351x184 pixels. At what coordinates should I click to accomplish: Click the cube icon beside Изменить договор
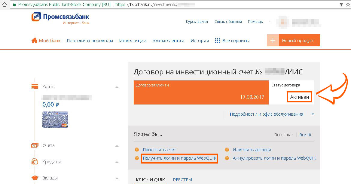tap(227, 149)
